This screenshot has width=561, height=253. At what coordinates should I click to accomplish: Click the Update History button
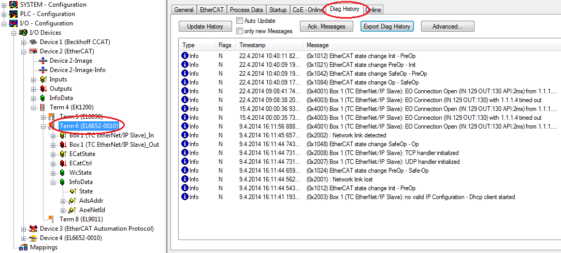coord(205,26)
